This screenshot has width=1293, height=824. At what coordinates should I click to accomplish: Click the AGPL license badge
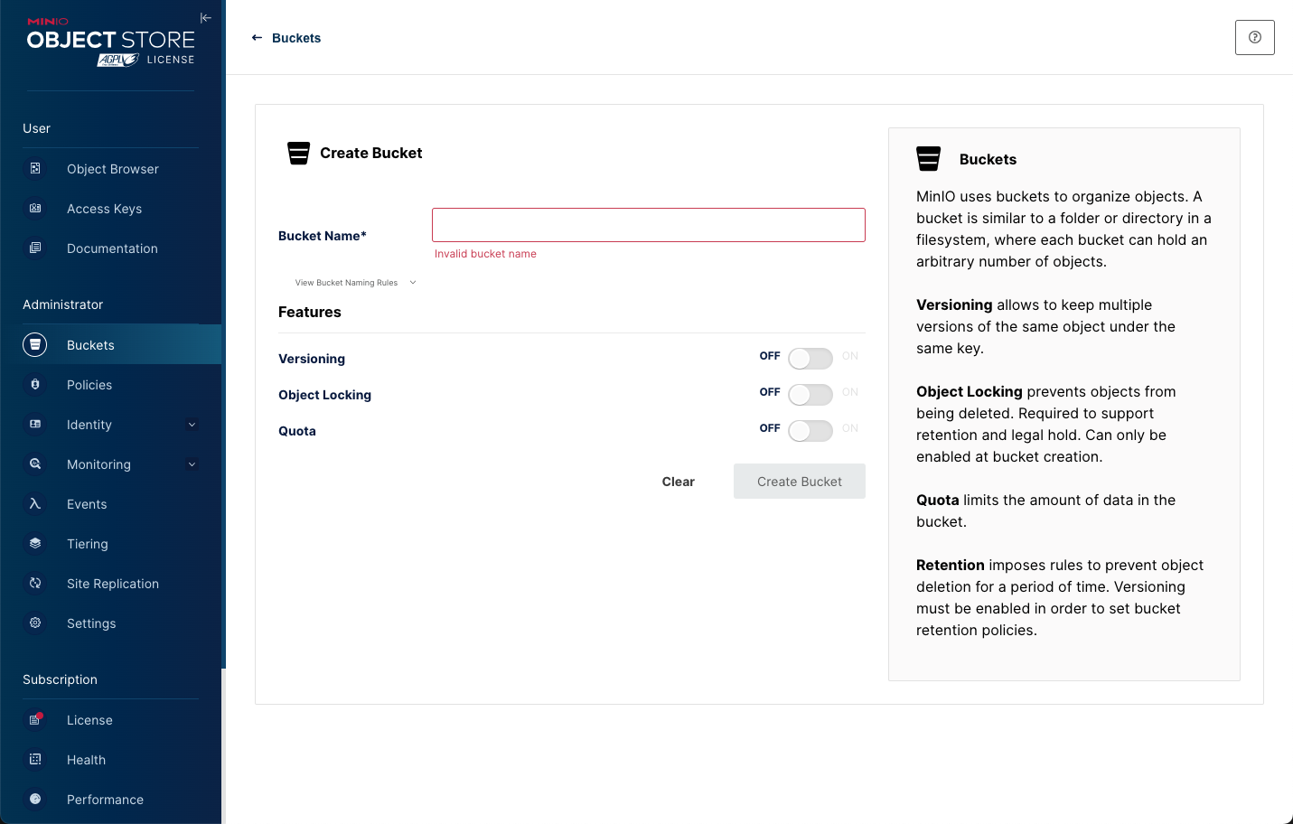[118, 60]
